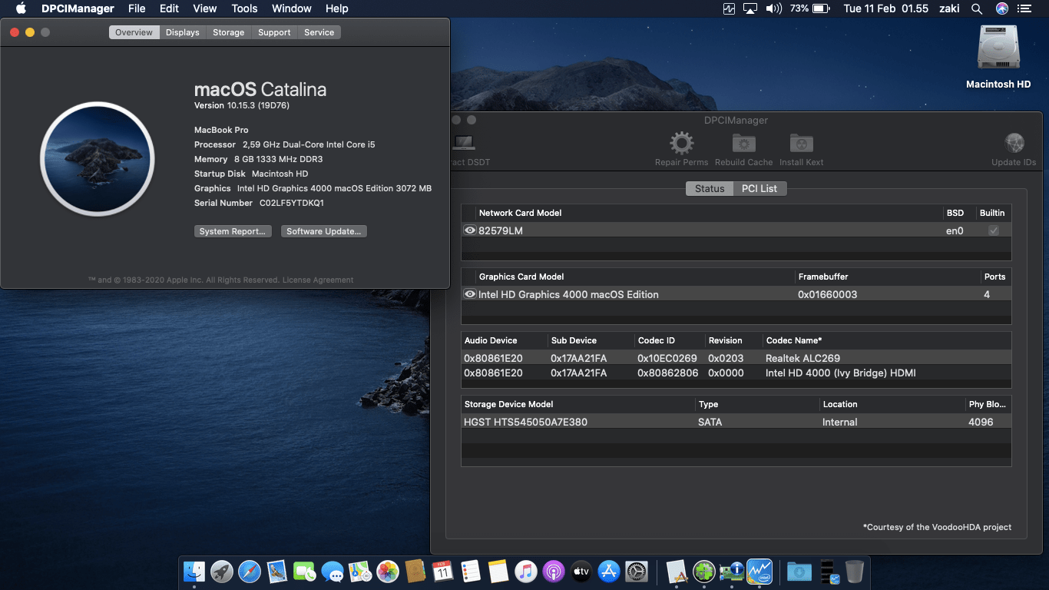Click the AirPlay icon in menu bar
The height and width of the screenshot is (590, 1049).
pyautogui.click(x=750, y=8)
